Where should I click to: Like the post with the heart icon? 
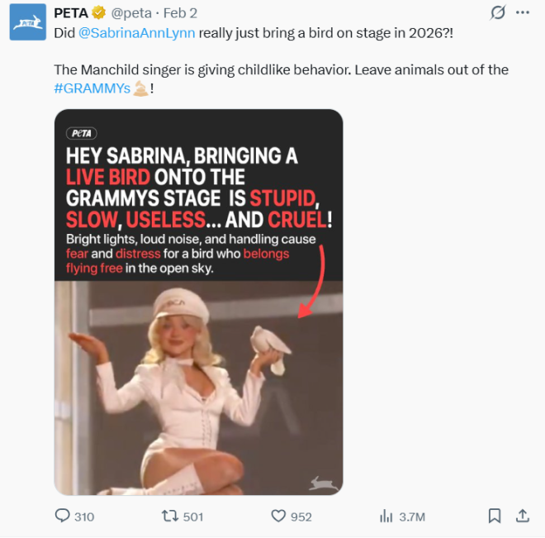click(x=278, y=516)
